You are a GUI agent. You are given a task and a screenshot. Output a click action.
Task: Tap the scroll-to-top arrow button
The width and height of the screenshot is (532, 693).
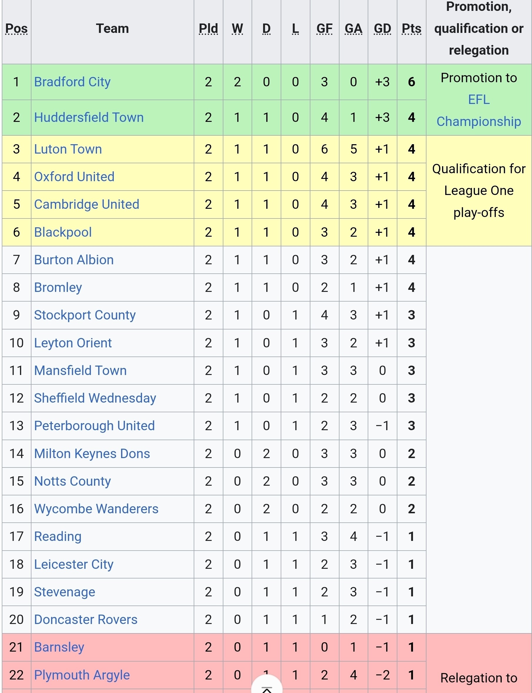coord(267,685)
